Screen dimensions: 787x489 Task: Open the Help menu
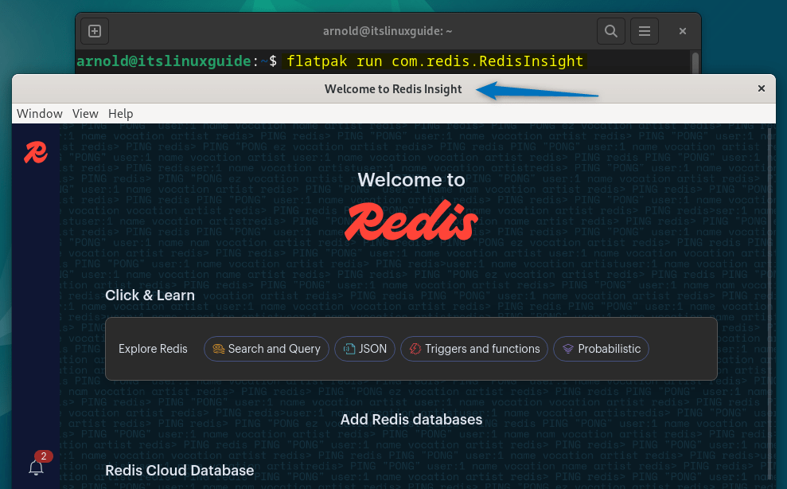click(121, 113)
